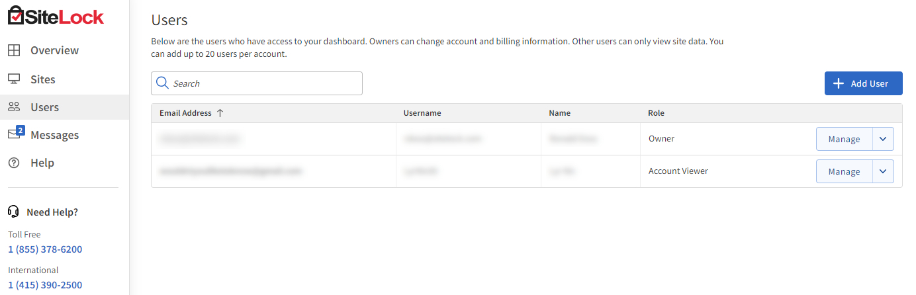Call the toll free number 1 (855) 378-6200
This screenshot has width=916, height=295.
pyautogui.click(x=45, y=249)
